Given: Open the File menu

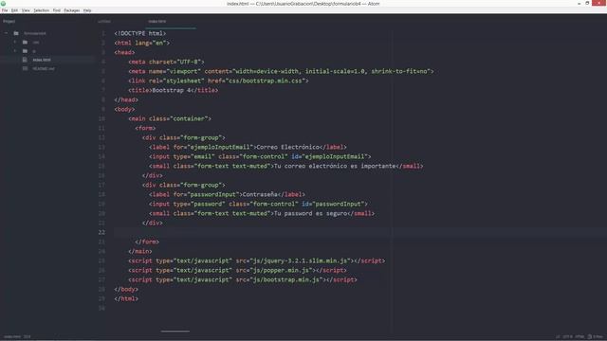Looking at the screenshot, I should [5, 10].
